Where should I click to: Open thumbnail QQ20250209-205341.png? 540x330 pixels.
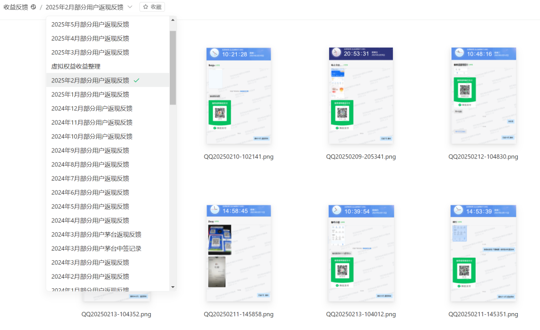click(361, 96)
